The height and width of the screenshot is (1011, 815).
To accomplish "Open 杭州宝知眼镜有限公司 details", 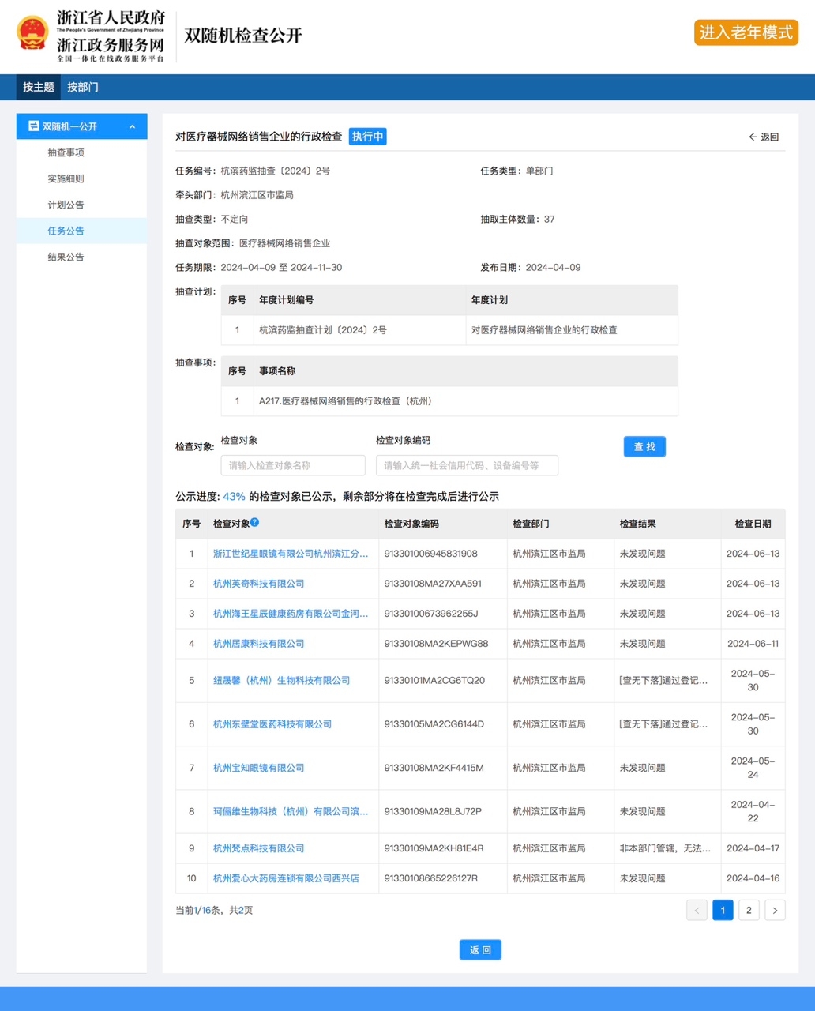I will (x=258, y=768).
